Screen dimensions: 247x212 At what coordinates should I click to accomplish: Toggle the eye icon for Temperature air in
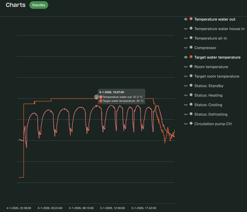[186, 38]
